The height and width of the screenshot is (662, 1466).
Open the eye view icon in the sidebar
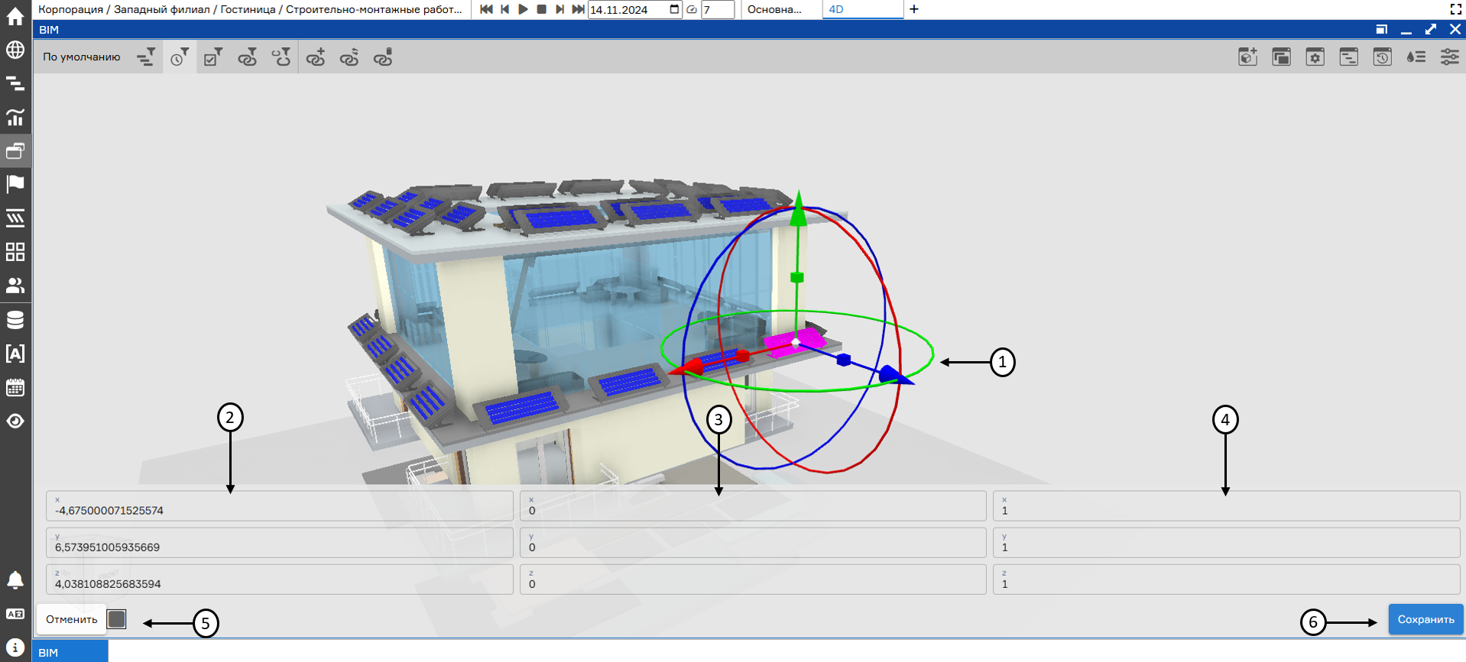pos(15,421)
